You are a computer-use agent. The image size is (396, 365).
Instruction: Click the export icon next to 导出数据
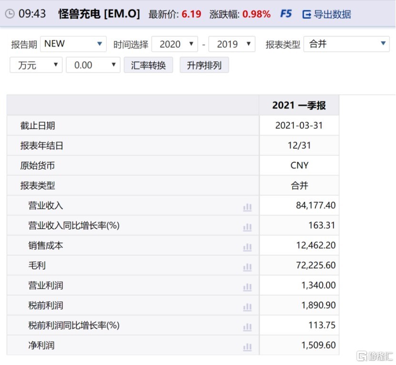click(307, 14)
